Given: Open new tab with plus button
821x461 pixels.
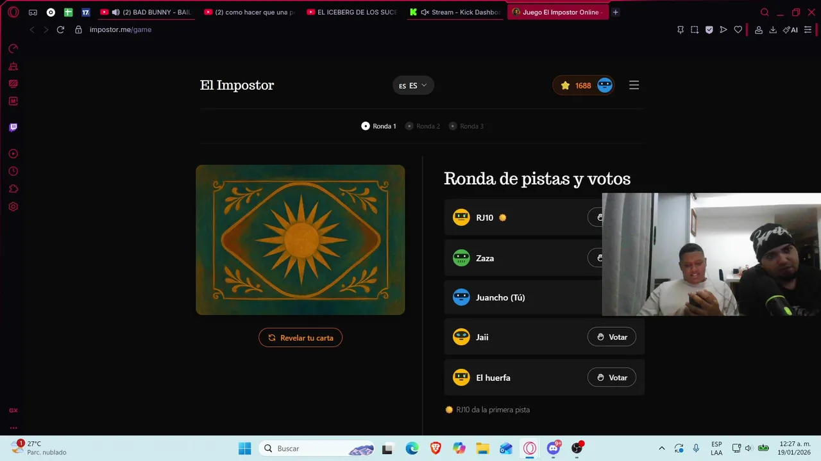Looking at the screenshot, I should click(x=615, y=12).
